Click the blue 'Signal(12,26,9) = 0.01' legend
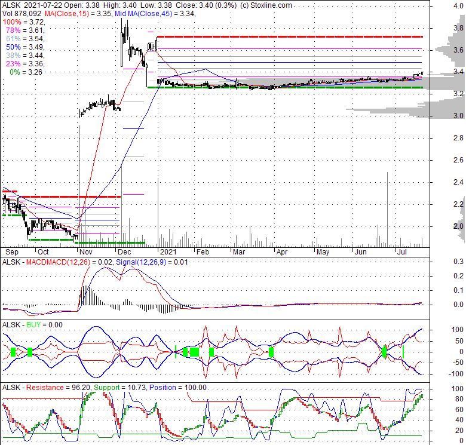The image size is (466, 445). click(x=152, y=262)
